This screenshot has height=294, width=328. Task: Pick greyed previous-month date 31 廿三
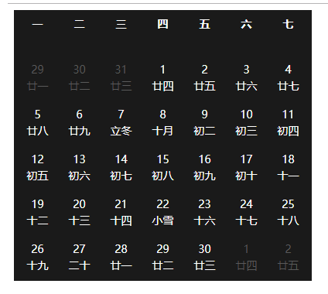121,78
